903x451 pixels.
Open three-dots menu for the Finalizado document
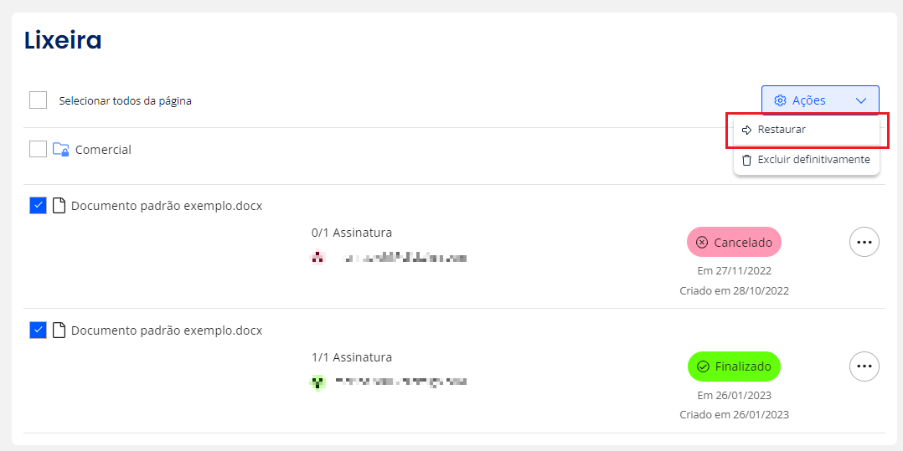(864, 366)
